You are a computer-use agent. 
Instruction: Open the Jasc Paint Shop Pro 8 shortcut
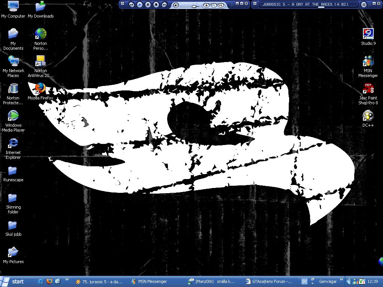[368, 94]
